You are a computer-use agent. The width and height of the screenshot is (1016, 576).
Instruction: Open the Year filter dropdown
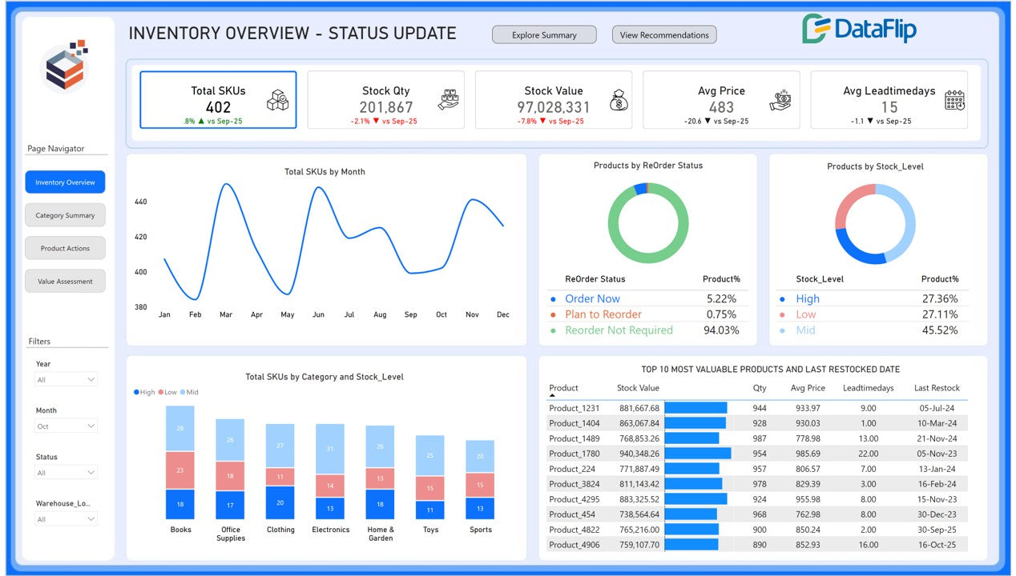coord(66,380)
